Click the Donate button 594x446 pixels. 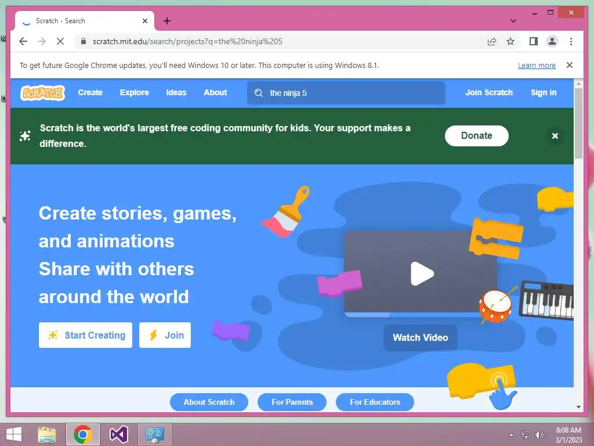point(477,136)
